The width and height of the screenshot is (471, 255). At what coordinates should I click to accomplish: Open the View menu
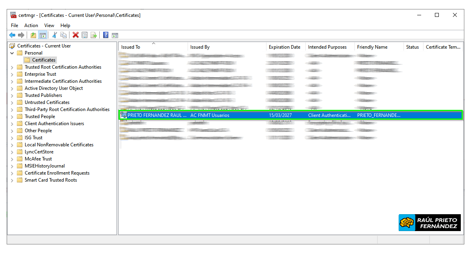49,25
